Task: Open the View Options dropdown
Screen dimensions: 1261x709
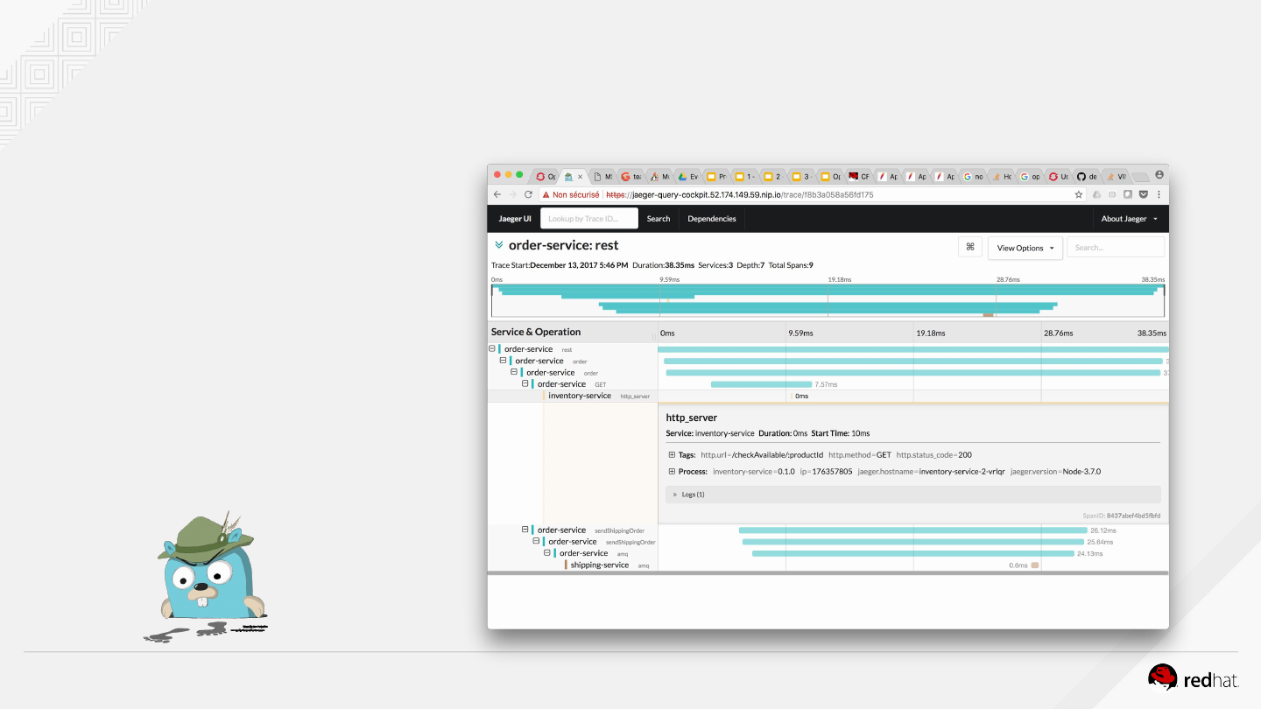Action: [1025, 248]
